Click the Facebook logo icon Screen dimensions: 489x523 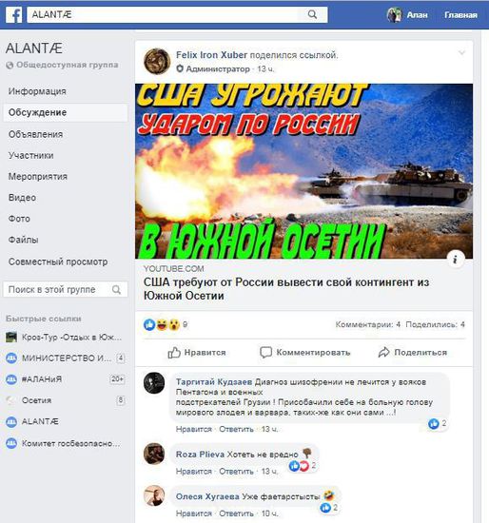(14, 15)
